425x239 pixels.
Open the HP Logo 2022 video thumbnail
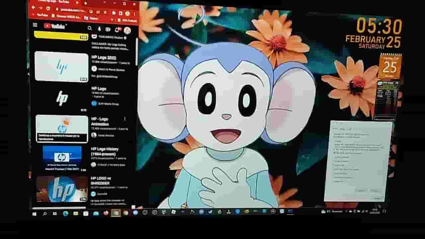tap(61, 66)
